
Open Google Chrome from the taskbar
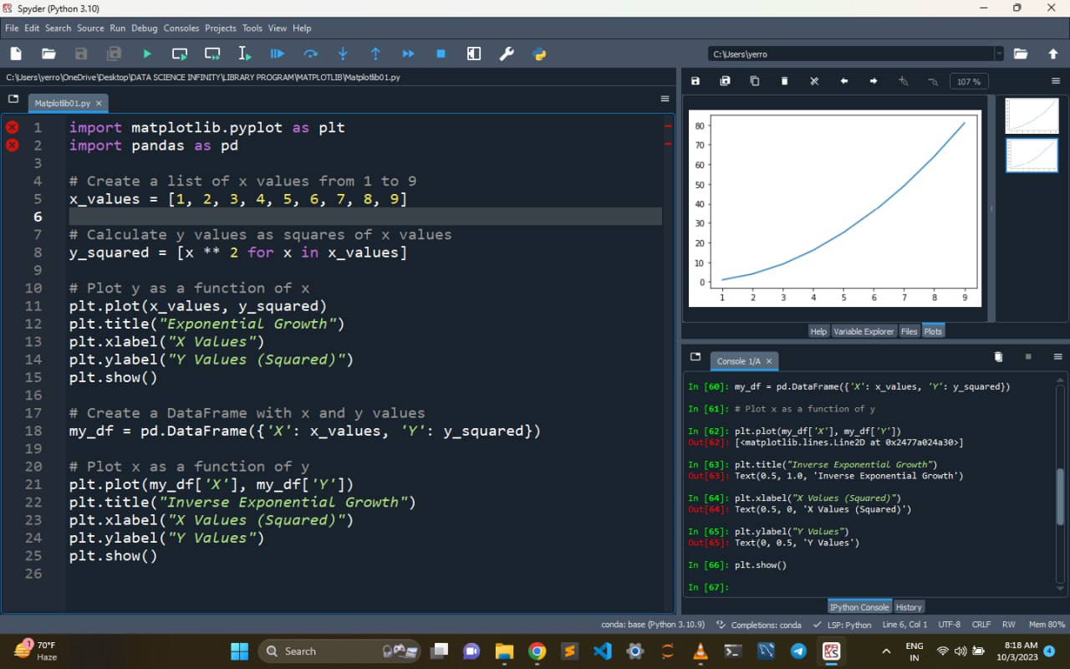point(537,651)
